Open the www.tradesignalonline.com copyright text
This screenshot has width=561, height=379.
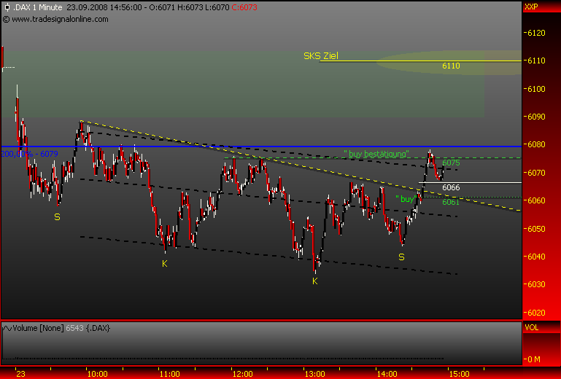point(55,19)
